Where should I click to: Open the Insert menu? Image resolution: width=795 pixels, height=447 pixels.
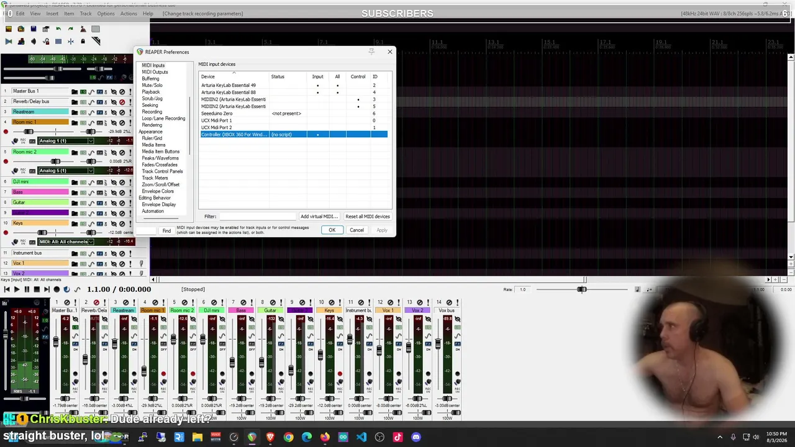point(52,14)
